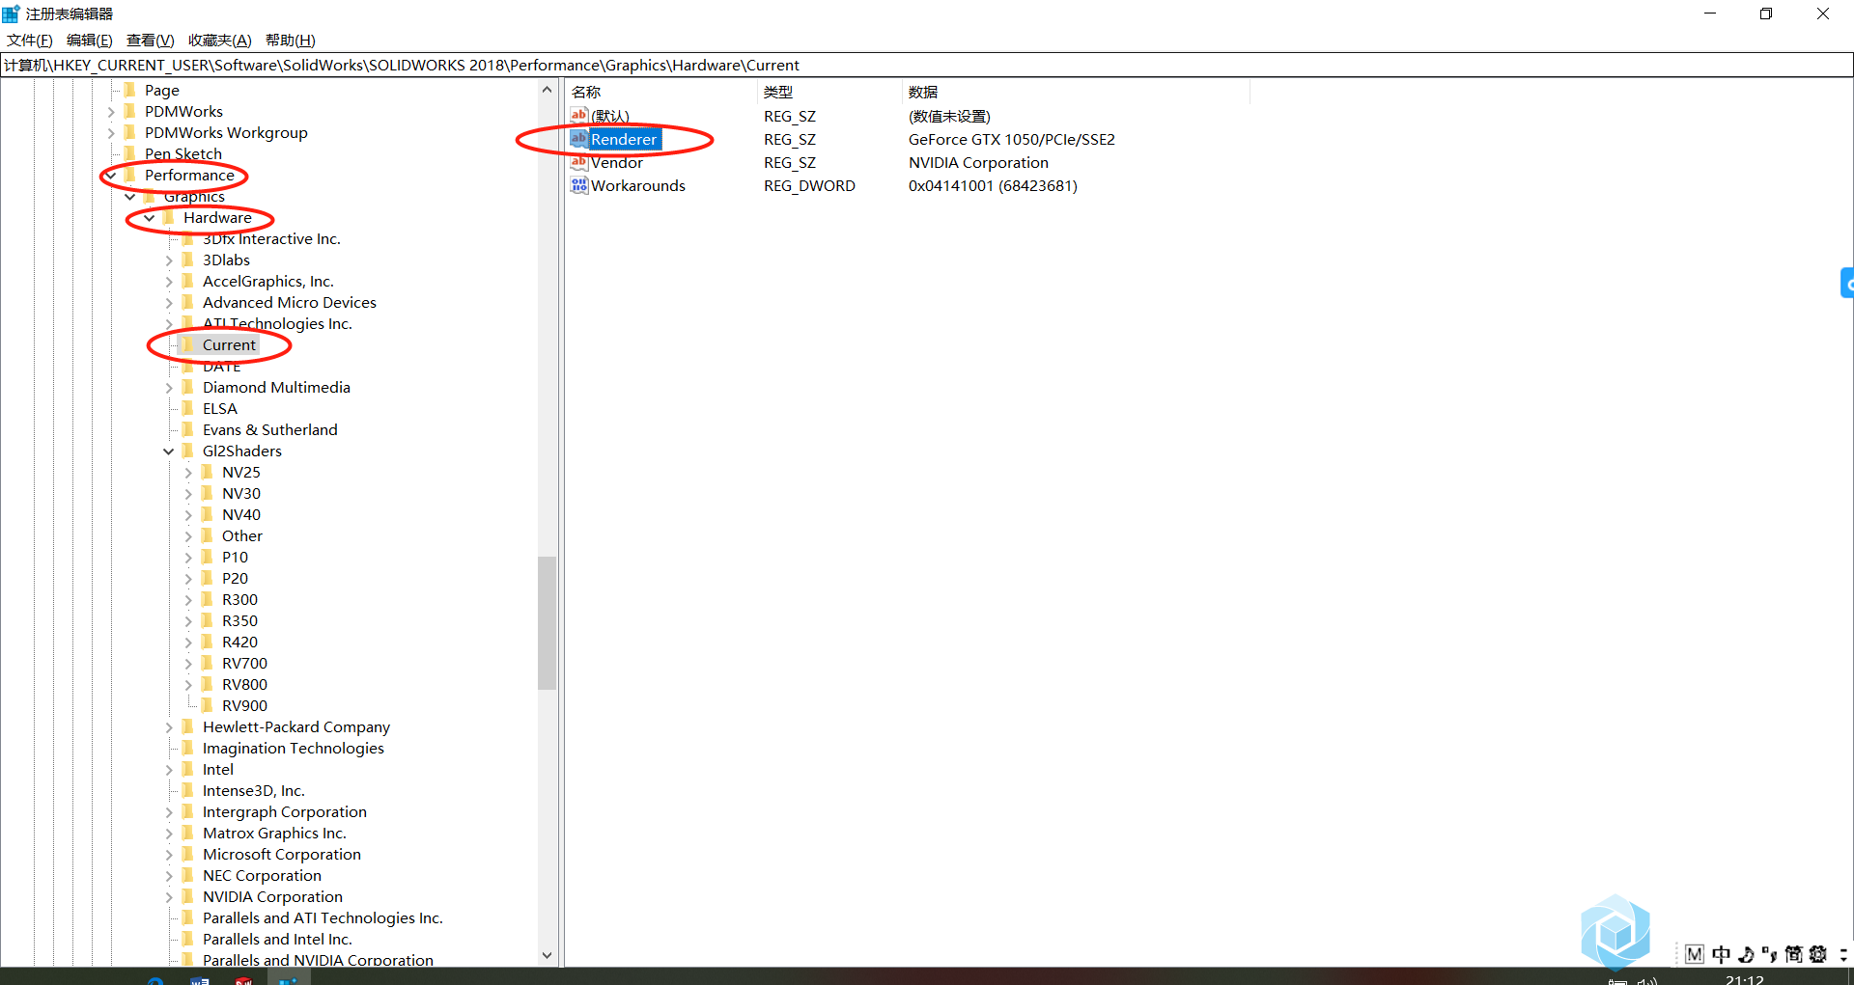This screenshot has height=985, width=1854.
Task: Click the IME half-moon width icon
Action: pos(1746,954)
